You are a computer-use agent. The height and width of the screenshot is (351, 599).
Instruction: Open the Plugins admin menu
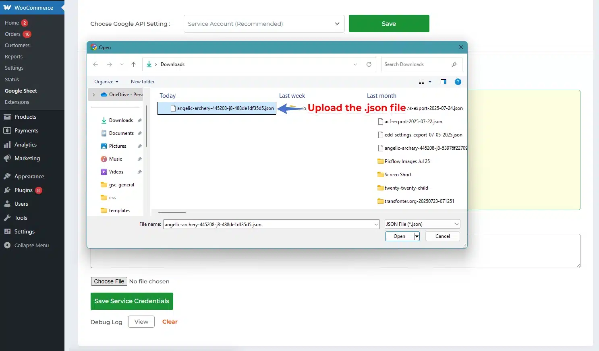coord(23,190)
